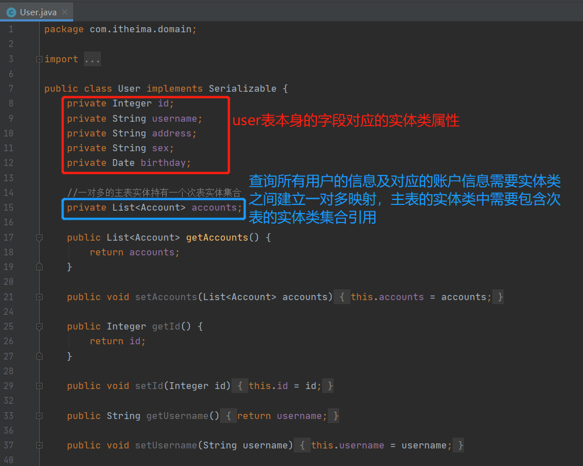583x466 pixels.
Task: Click Serializable in the class declaration
Action: click(242, 89)
